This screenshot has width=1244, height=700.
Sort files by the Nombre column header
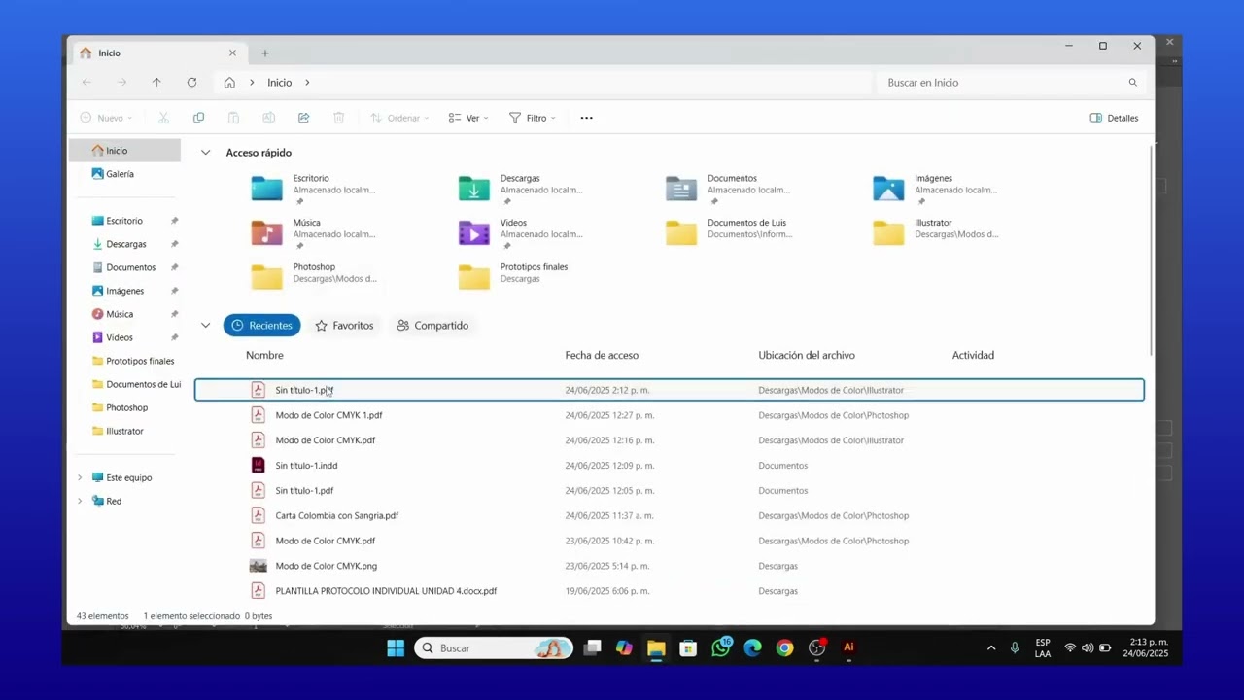pos(264,356)
